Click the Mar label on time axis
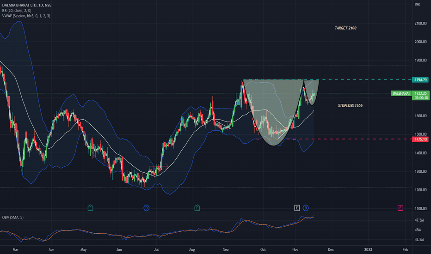 click(x=16, y=249)
